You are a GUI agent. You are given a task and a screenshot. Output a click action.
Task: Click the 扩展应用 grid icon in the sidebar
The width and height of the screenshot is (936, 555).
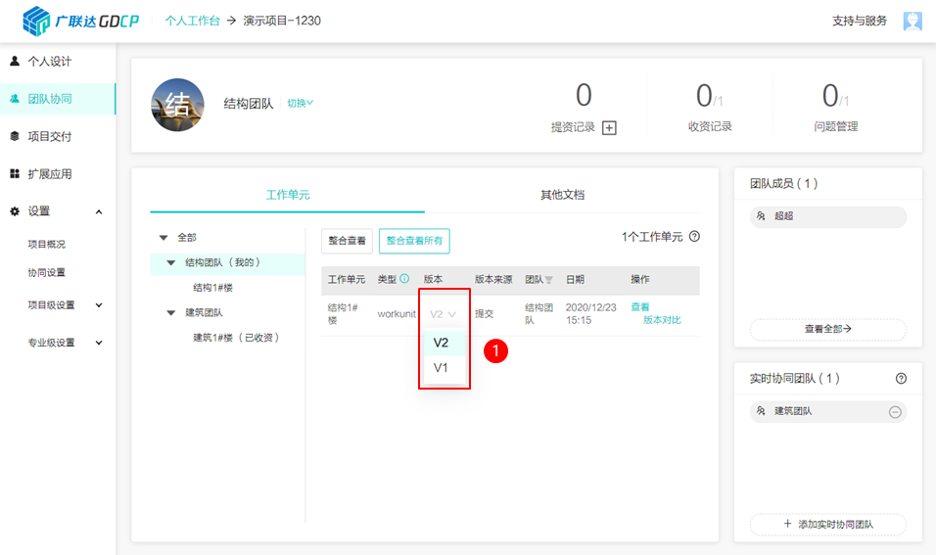click(15, 173)
